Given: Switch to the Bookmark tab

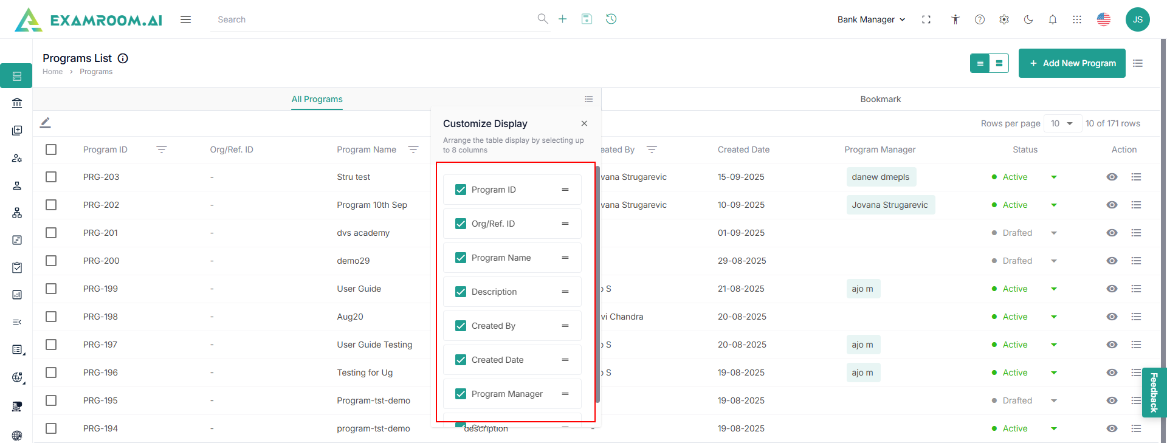Looking at the screenshot, I should pos(880,99).
